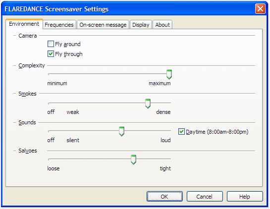Cancel the screensaver settings dialog

click(205, 197)
